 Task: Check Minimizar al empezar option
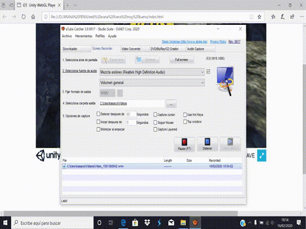pos(98,129)
